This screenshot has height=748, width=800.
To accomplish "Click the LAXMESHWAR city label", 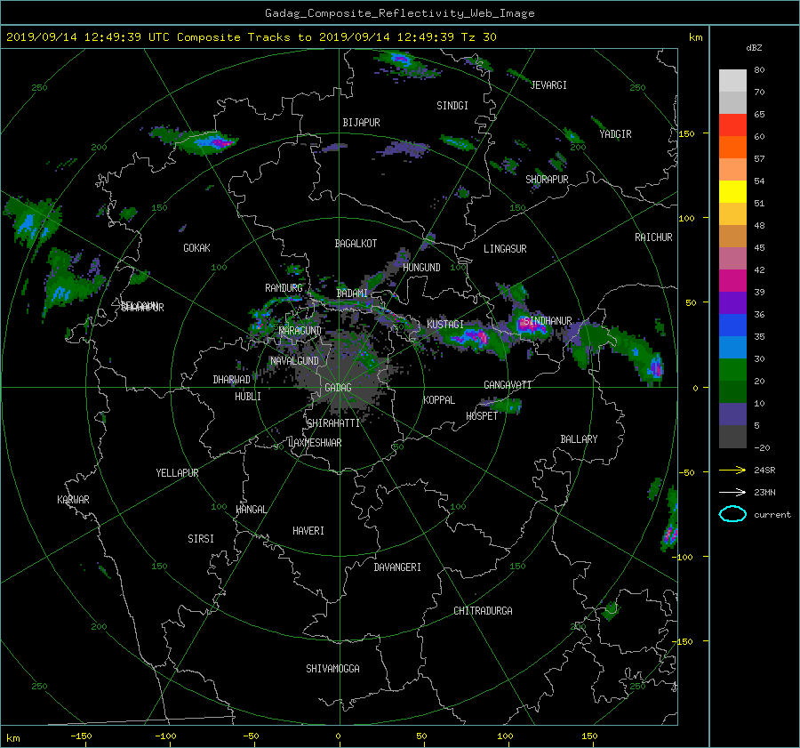I will click(315, 443).
